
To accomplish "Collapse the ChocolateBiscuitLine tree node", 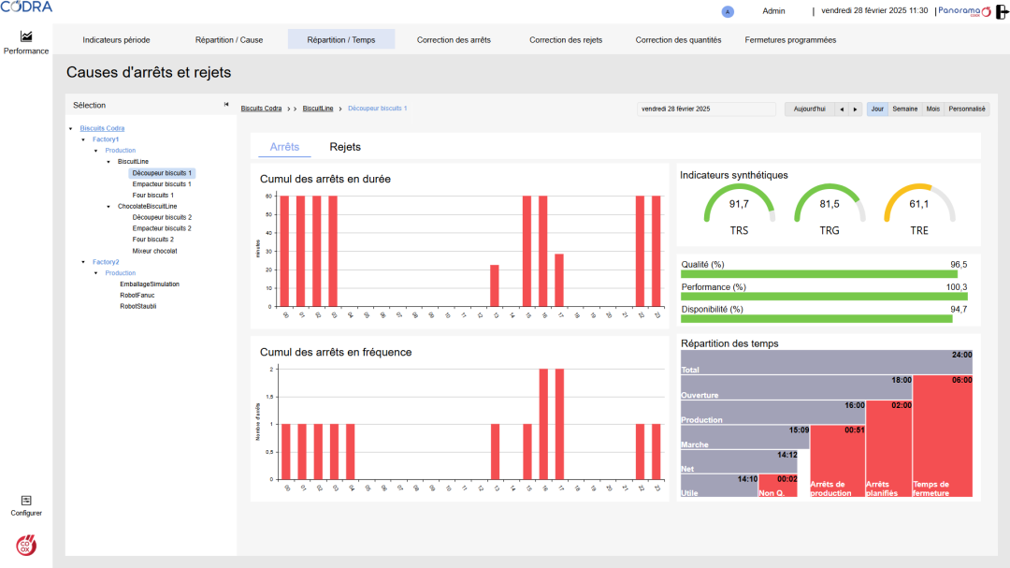I will point(108,206).
